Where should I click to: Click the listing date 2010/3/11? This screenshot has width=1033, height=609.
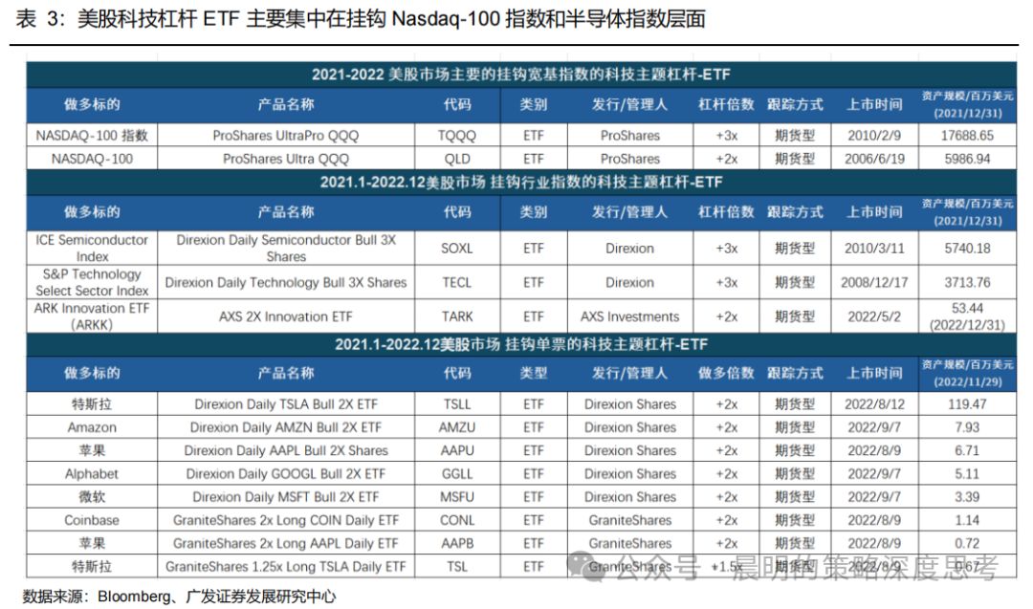tap(874, 249)
